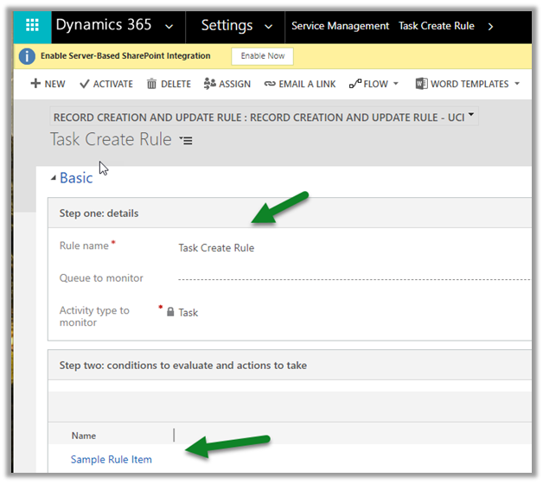Open the form selector for Record Creation Rule
543x484 pixels.
click(470, 116)
